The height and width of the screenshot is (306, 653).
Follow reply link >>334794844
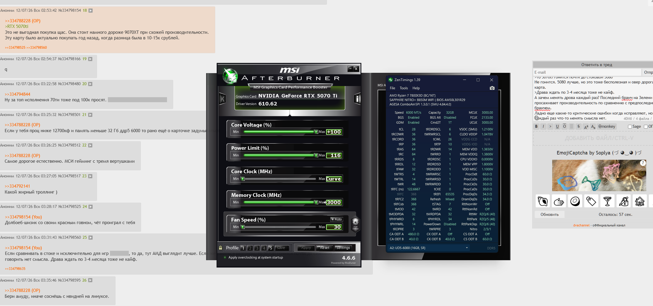(x=17, y=94)
